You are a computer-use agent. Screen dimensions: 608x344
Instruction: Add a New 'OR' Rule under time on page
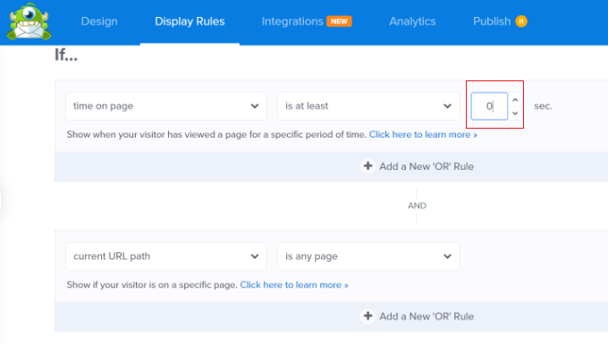click(418, 166)
